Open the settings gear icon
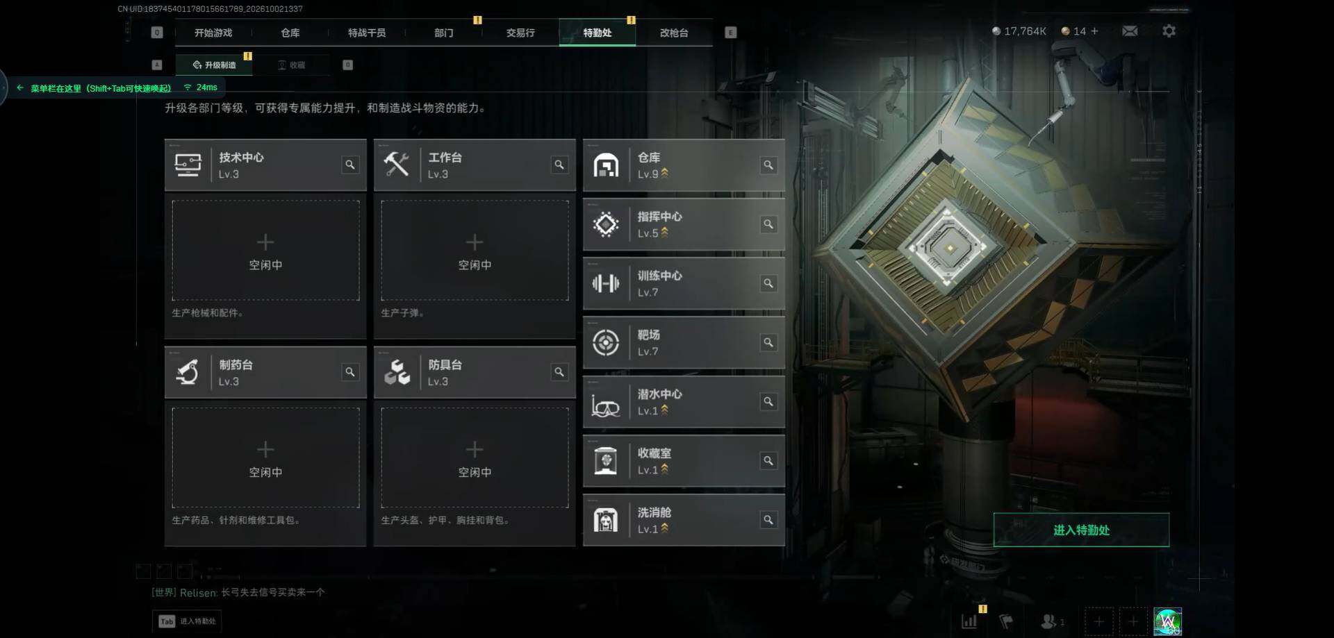 coord(1169,31)
